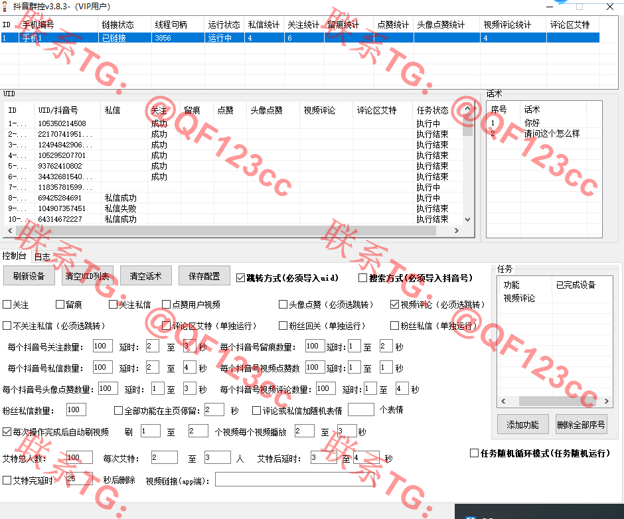Toggle the 留痕 checkbox

coord(60,305)
